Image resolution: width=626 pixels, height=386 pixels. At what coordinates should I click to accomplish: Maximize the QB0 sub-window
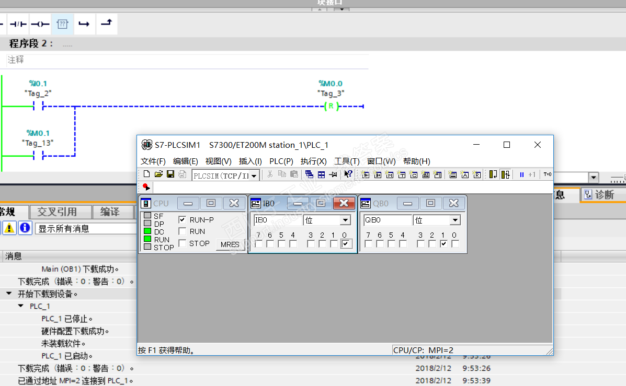430,203
